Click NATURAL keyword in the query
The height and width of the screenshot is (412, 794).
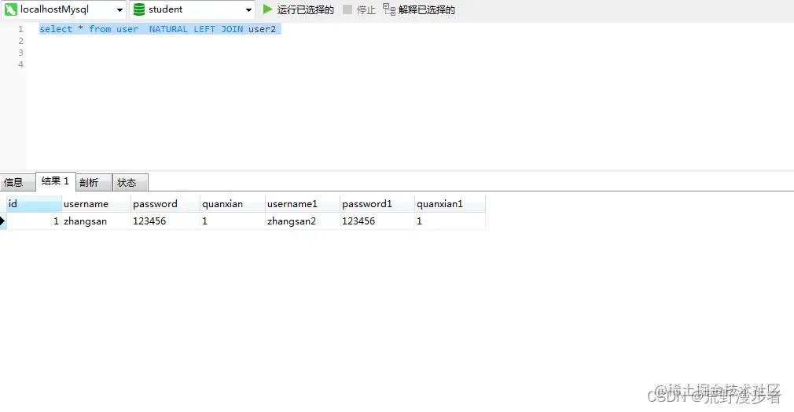[168, 29]
